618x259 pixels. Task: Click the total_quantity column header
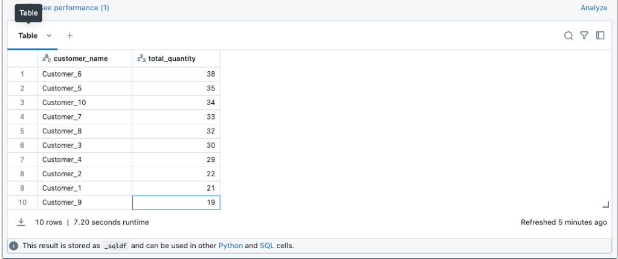(172, 59)
